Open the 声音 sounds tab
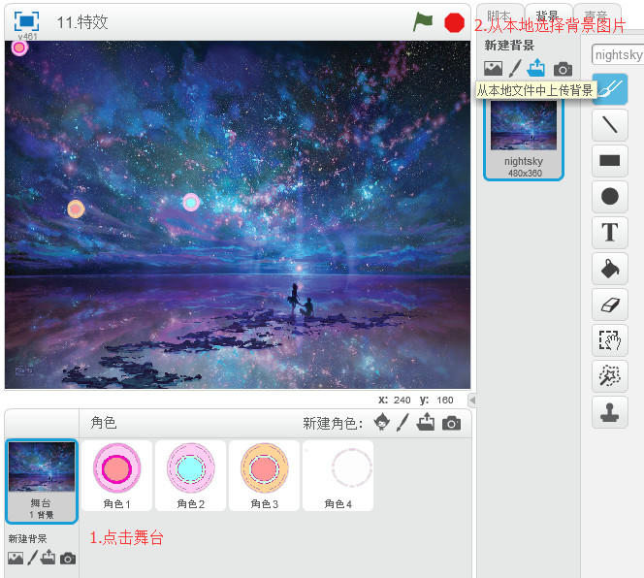The image size is (644, 578). pos(596,16)
